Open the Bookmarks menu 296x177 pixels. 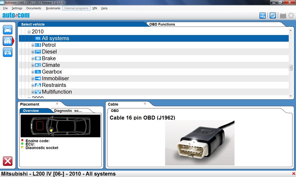53,8
